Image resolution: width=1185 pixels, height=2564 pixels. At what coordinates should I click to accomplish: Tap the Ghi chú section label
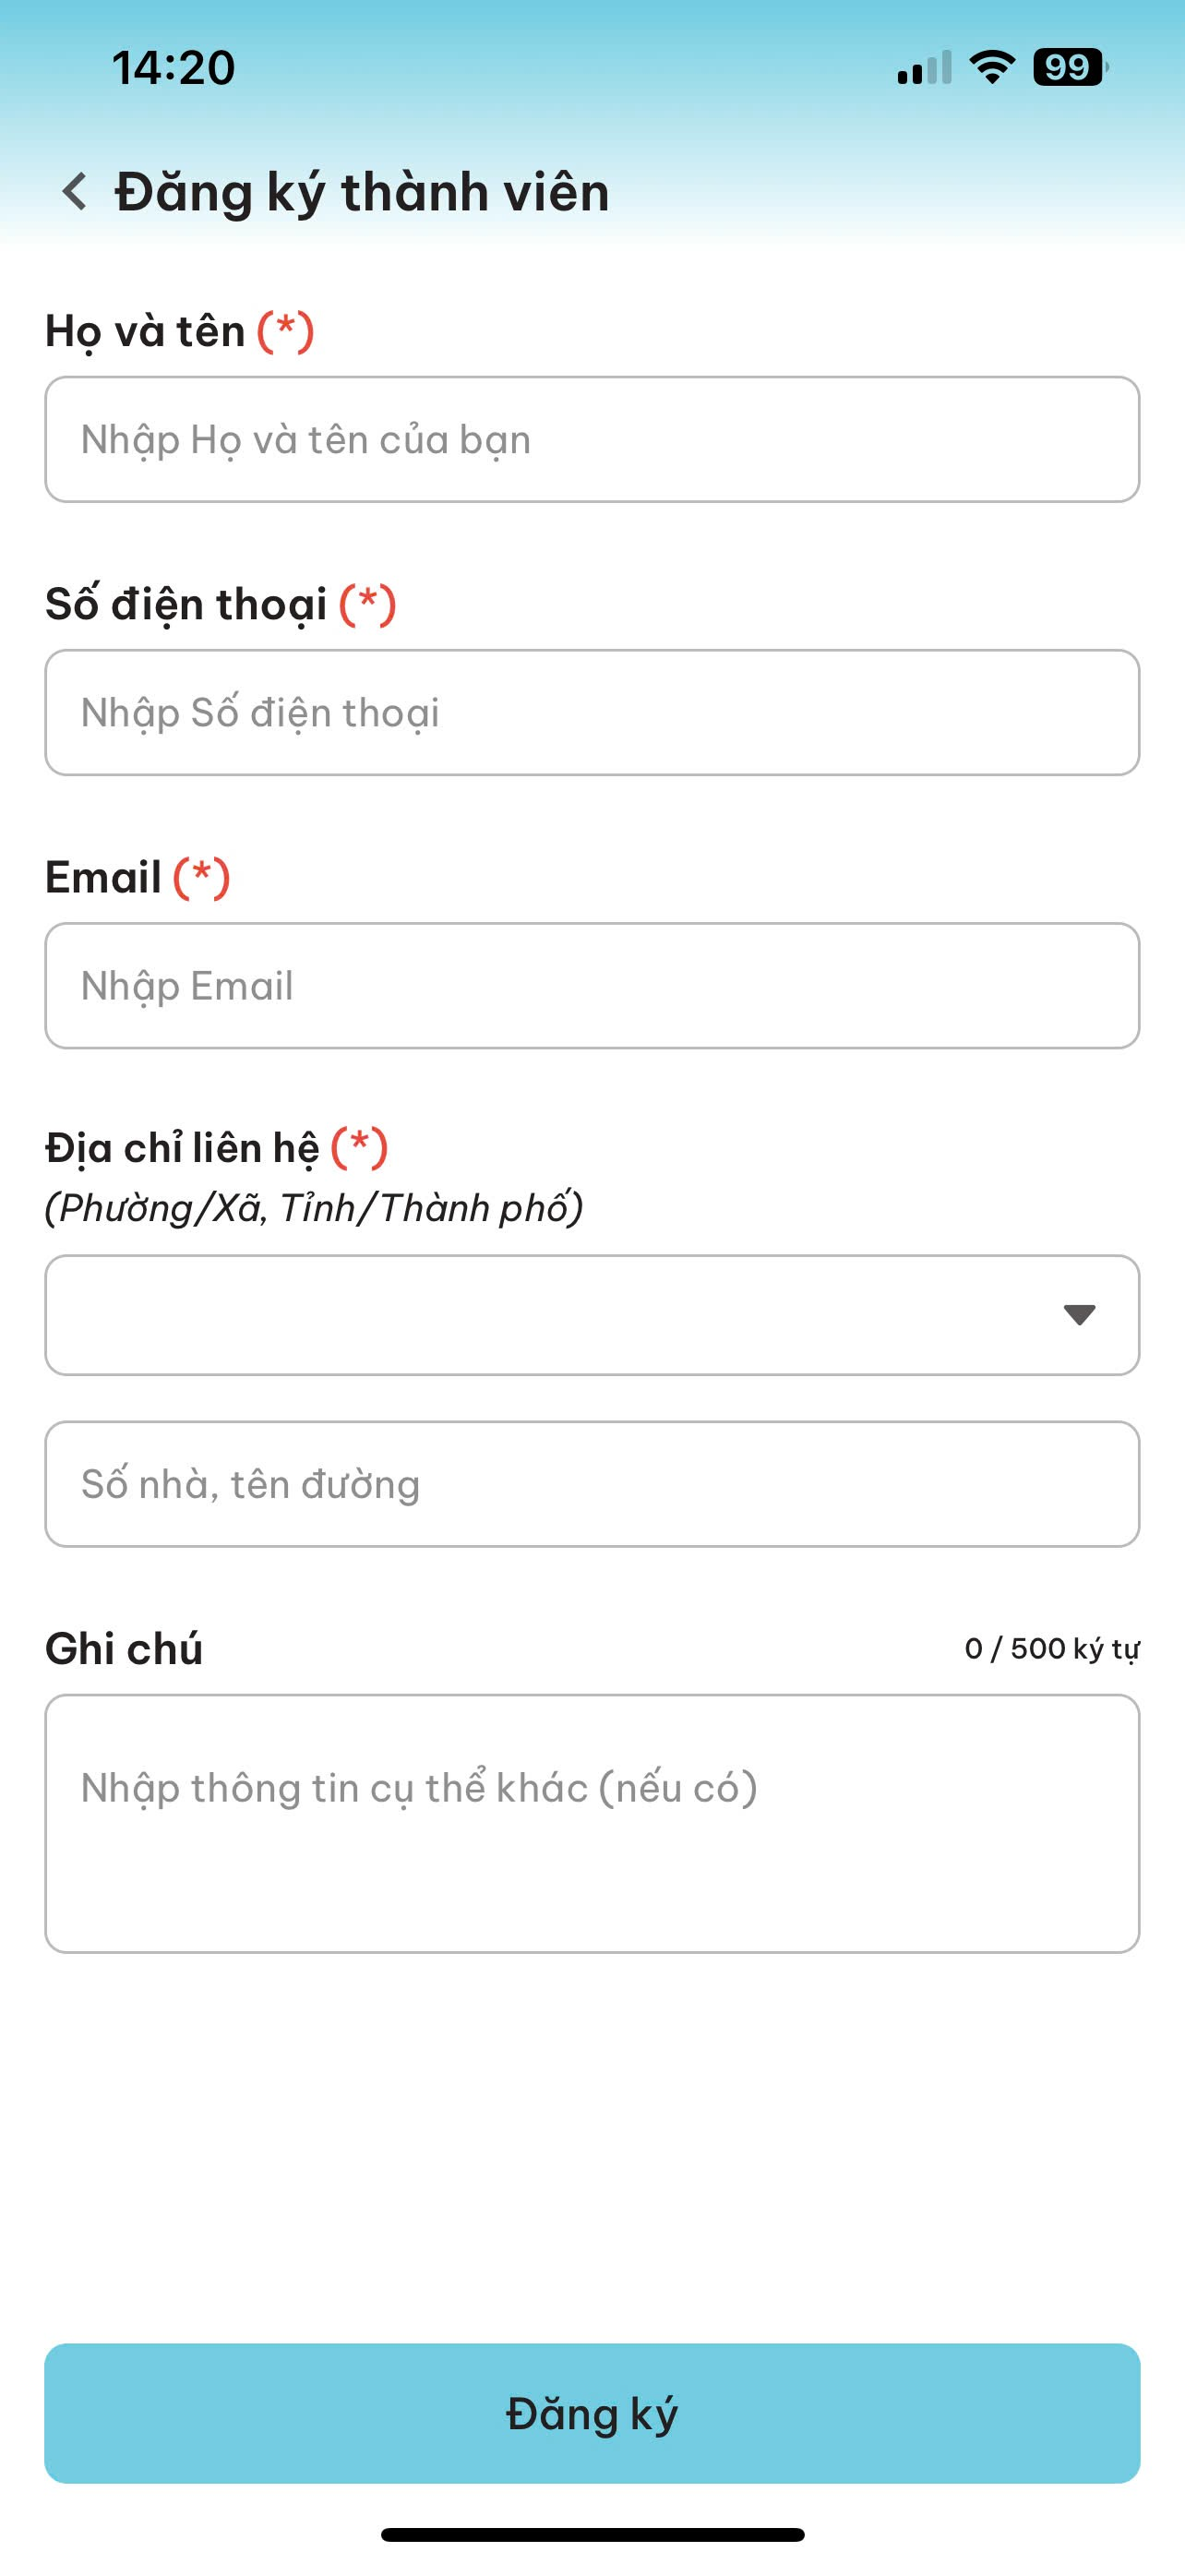(x=125, y=1649)
